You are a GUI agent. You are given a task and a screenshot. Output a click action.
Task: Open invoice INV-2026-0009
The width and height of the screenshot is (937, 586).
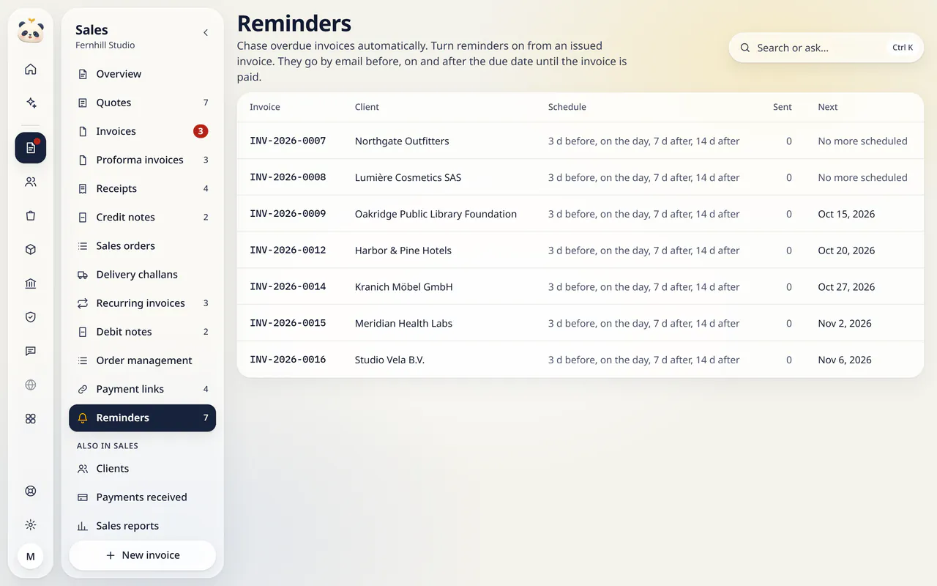(288, 214)
